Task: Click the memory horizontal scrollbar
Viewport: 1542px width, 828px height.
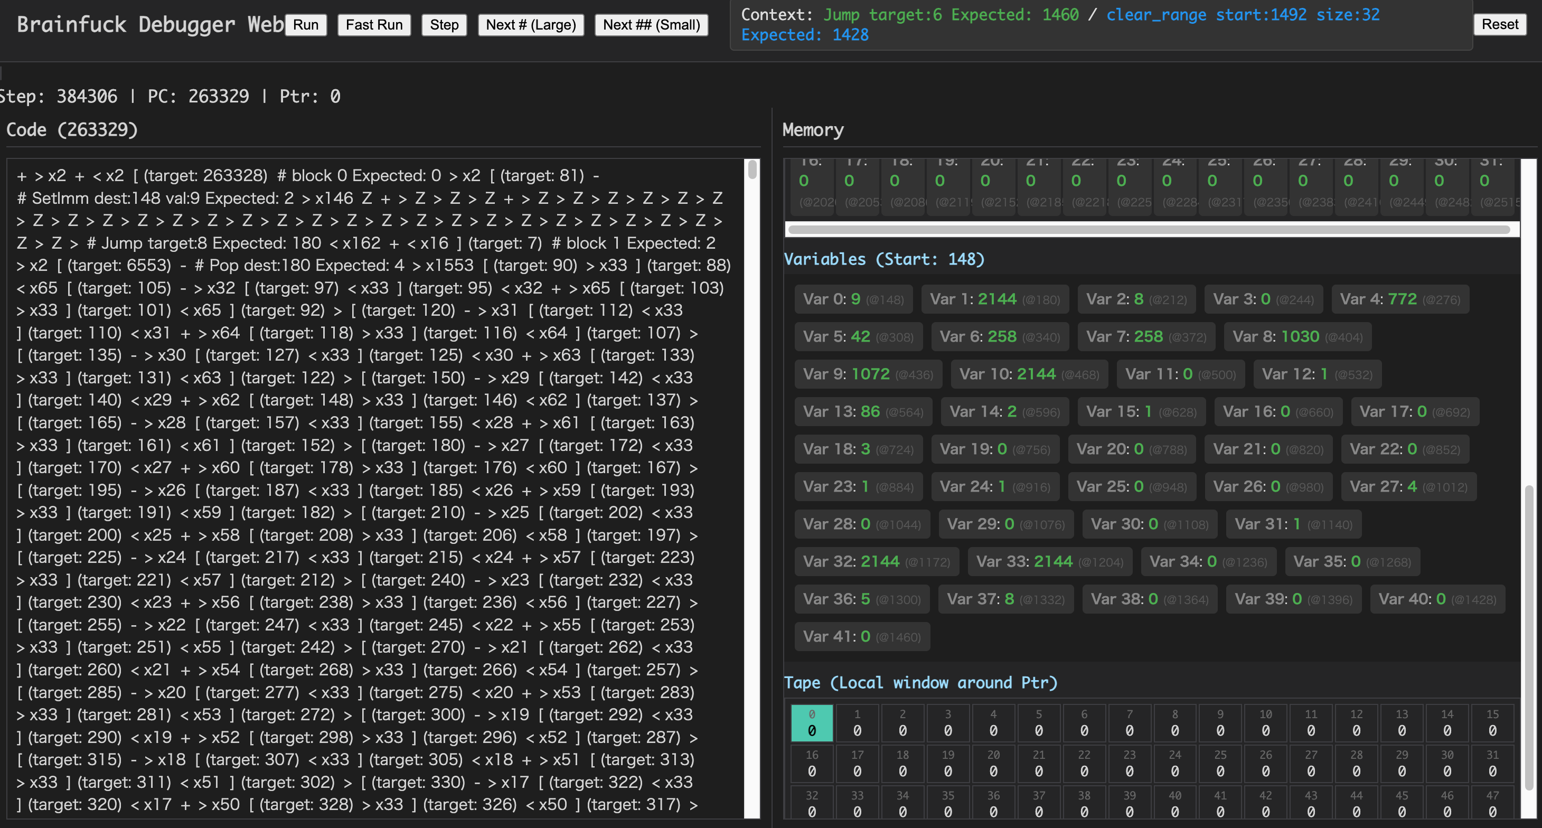Action: 1148,229
